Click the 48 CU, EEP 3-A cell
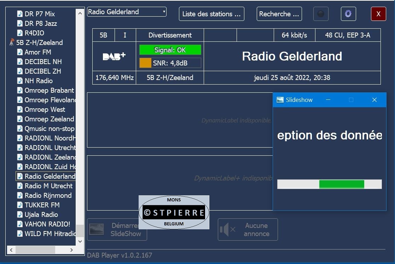Screen dimensions: 395x264 point(348,35)
